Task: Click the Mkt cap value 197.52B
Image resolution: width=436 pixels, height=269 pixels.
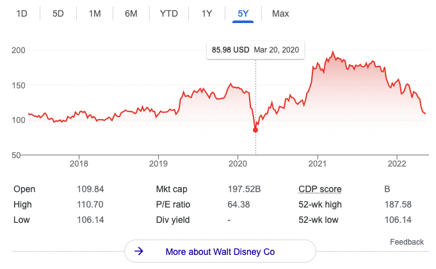Action: point(246,189)
